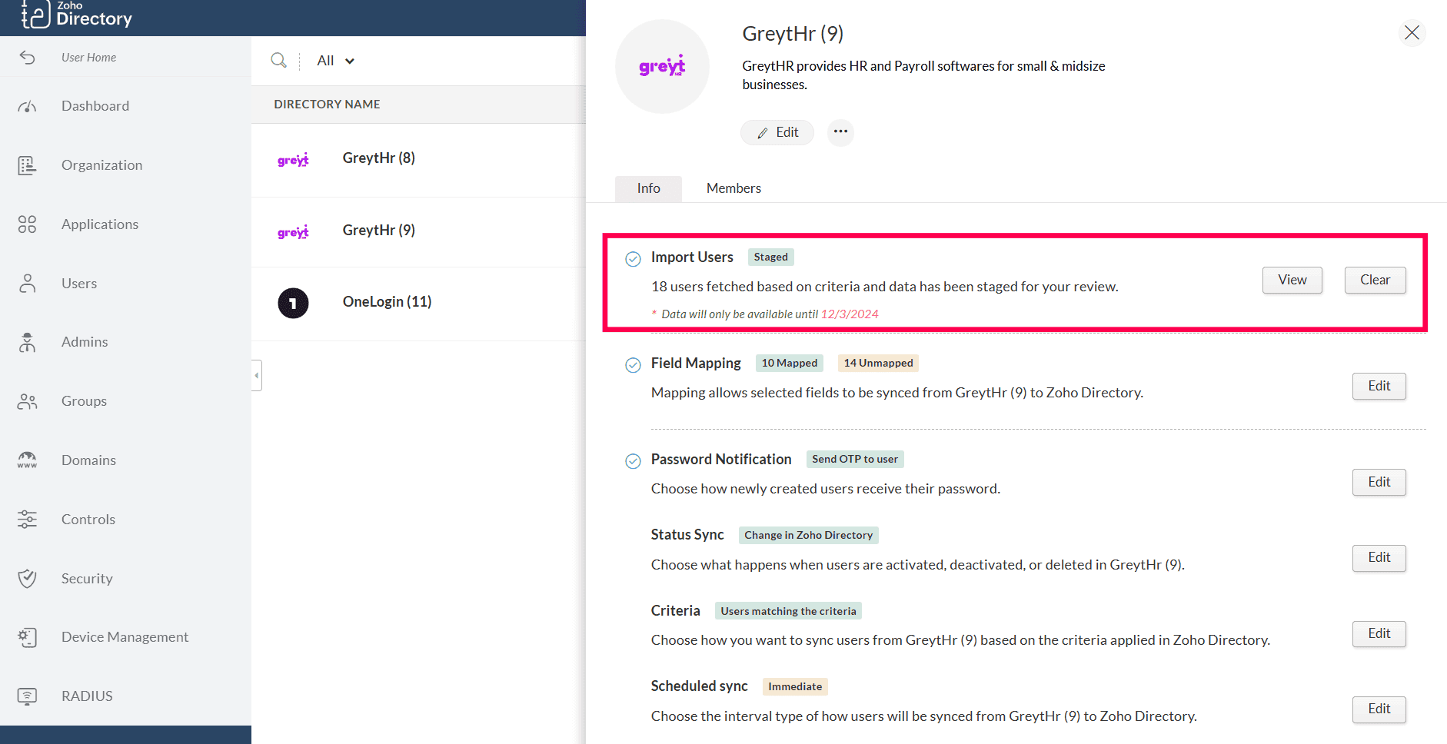Click the Change in Zoho Directory badge
Viewport: 1447px width, 744px height.
(809, 535)
